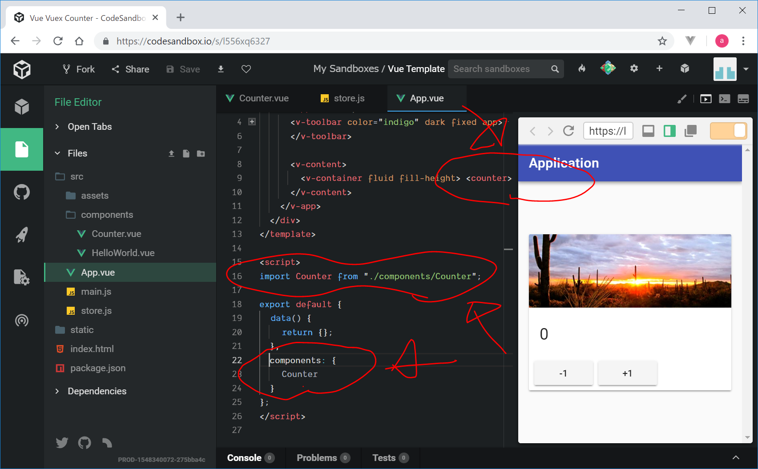Toggle the split editor preview view

pos(669,131)
